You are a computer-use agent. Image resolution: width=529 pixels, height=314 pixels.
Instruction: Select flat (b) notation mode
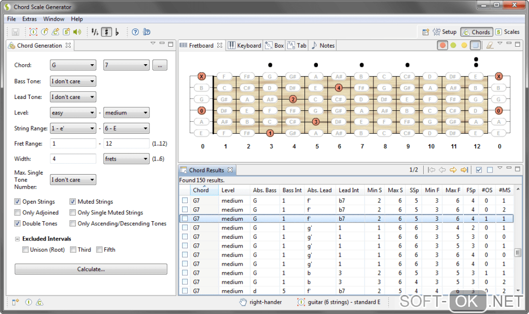tap(117, 32)
